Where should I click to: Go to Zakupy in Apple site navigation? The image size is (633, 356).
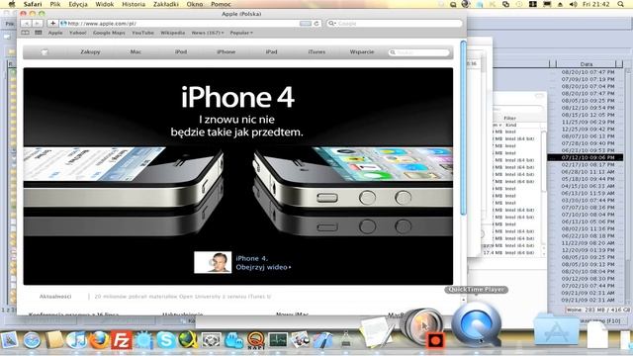click(90, 52)
